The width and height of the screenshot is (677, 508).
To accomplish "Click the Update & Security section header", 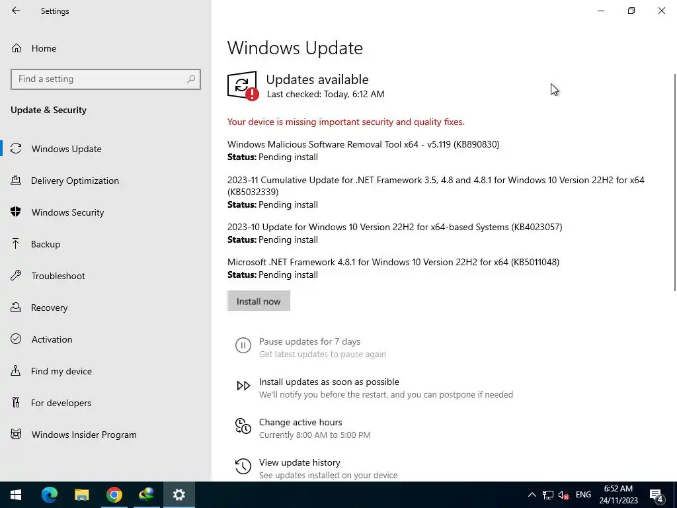I will pos(48,110).
